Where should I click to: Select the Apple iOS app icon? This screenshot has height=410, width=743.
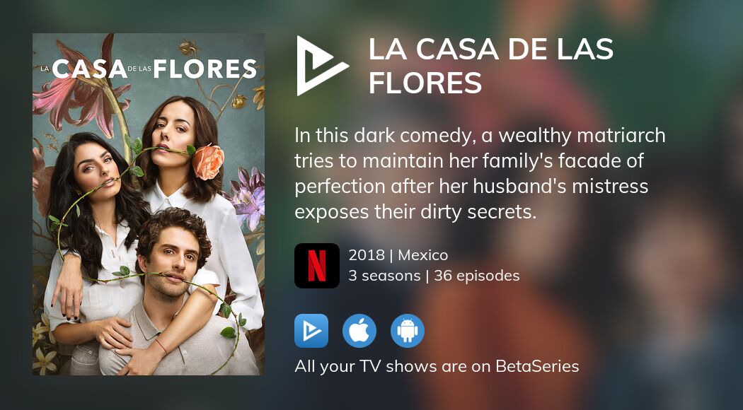pos(359,331)
